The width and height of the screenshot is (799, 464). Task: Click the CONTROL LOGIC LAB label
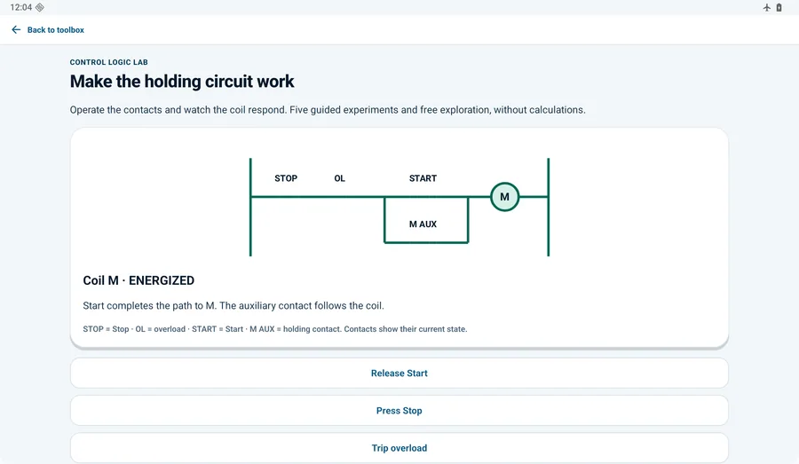click(108, 62)
